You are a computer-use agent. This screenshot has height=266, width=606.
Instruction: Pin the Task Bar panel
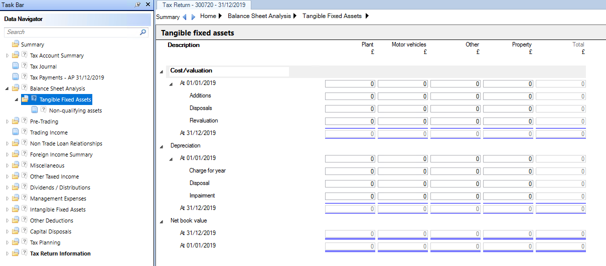[138, 4]
